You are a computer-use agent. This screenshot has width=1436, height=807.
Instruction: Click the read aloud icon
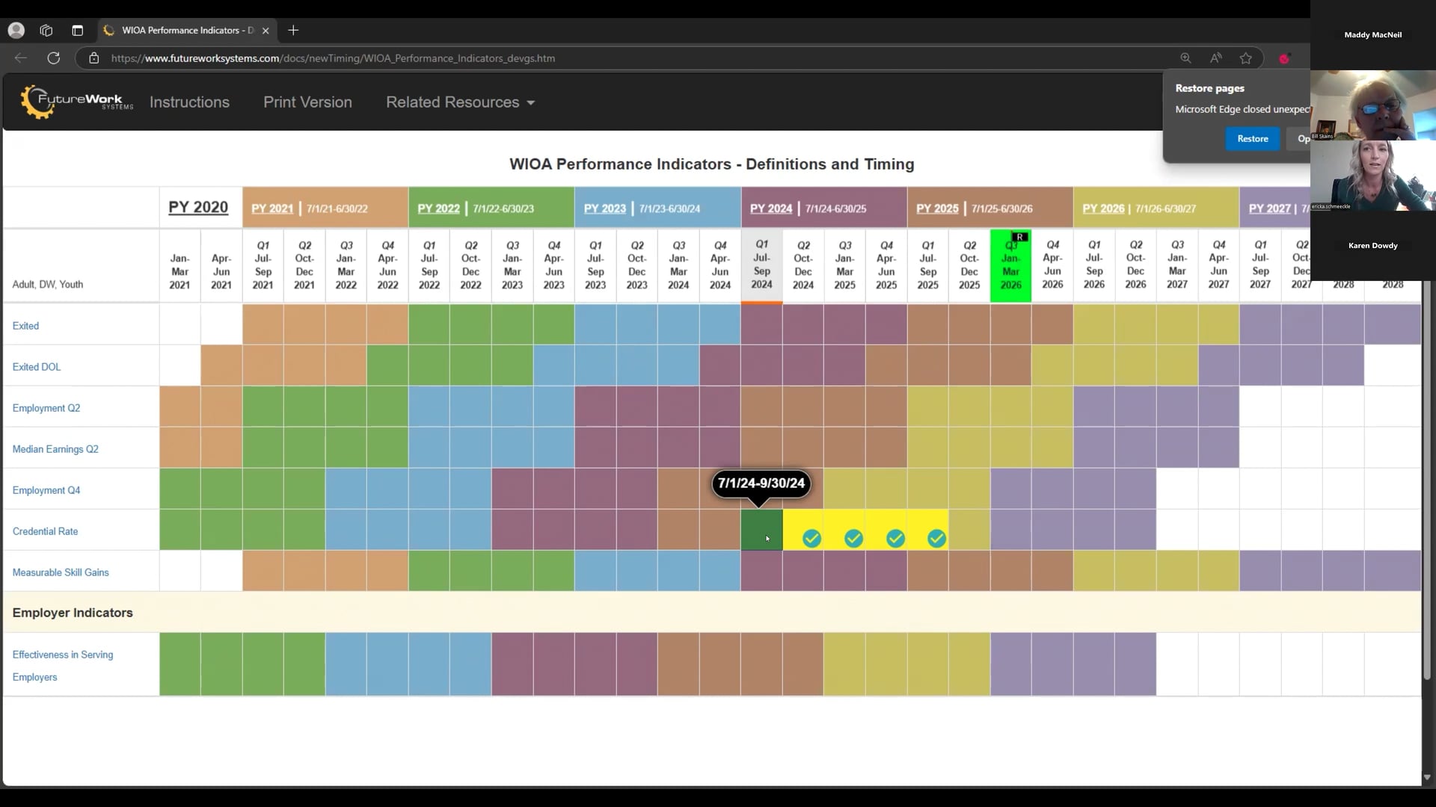tap(1216, 58)
